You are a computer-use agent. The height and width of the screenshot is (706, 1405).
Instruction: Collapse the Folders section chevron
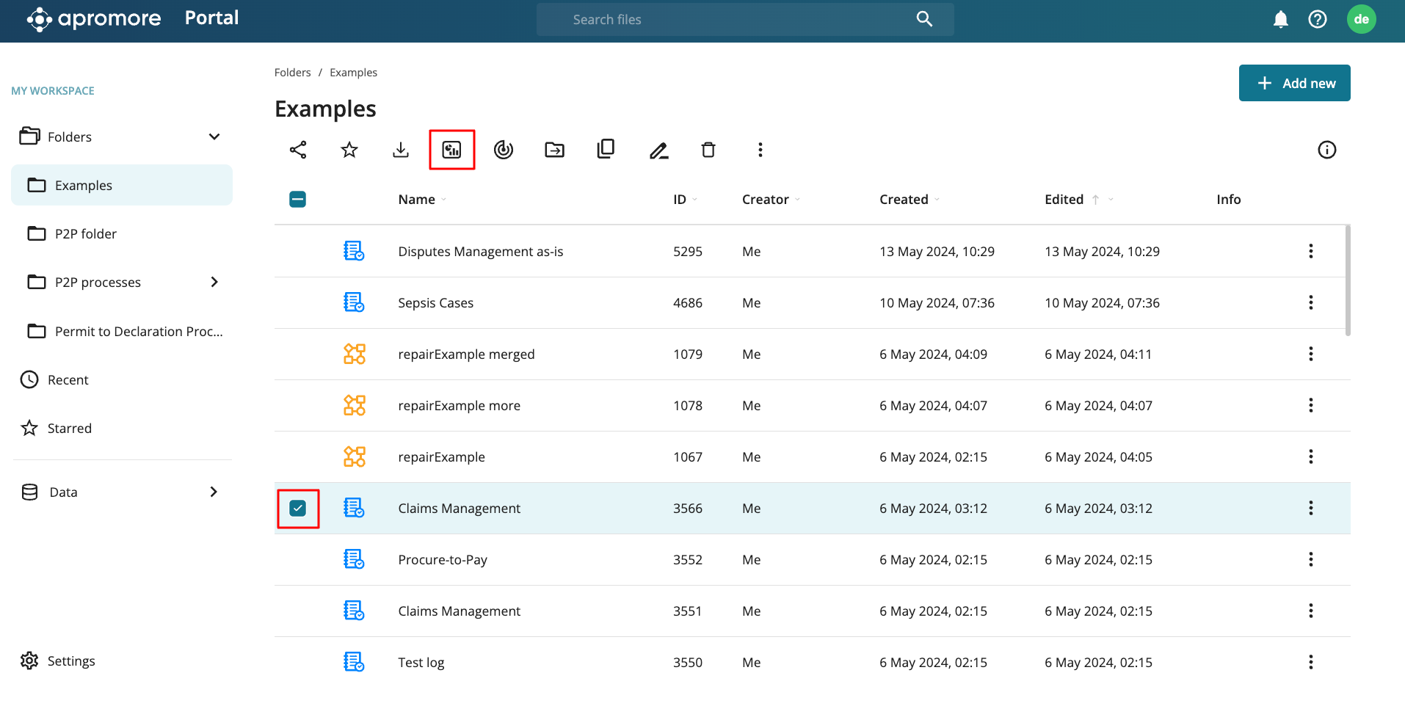[214, 137]
